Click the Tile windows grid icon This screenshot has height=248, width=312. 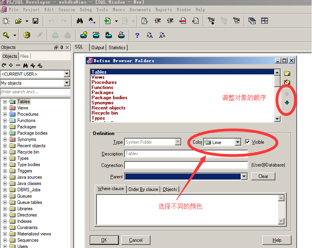click(x=264, y=21)
